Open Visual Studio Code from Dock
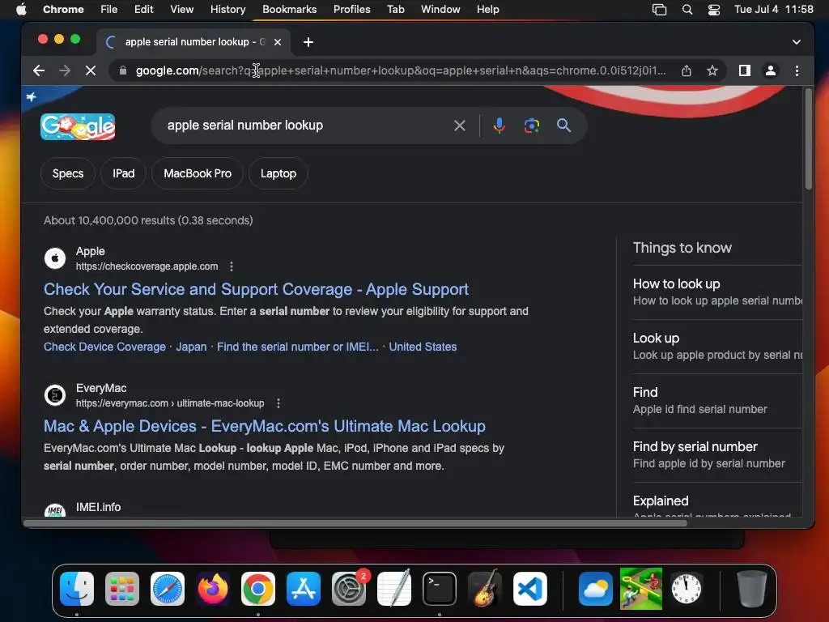Screen dimensions: 829x622 coord(529,589)
